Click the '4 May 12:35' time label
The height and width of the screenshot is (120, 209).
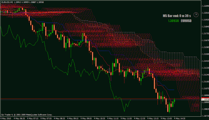point(139,118)
